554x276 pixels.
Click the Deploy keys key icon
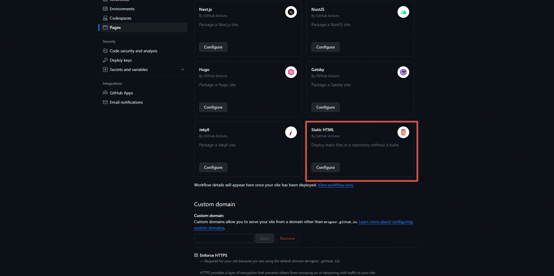coord(105,60)
